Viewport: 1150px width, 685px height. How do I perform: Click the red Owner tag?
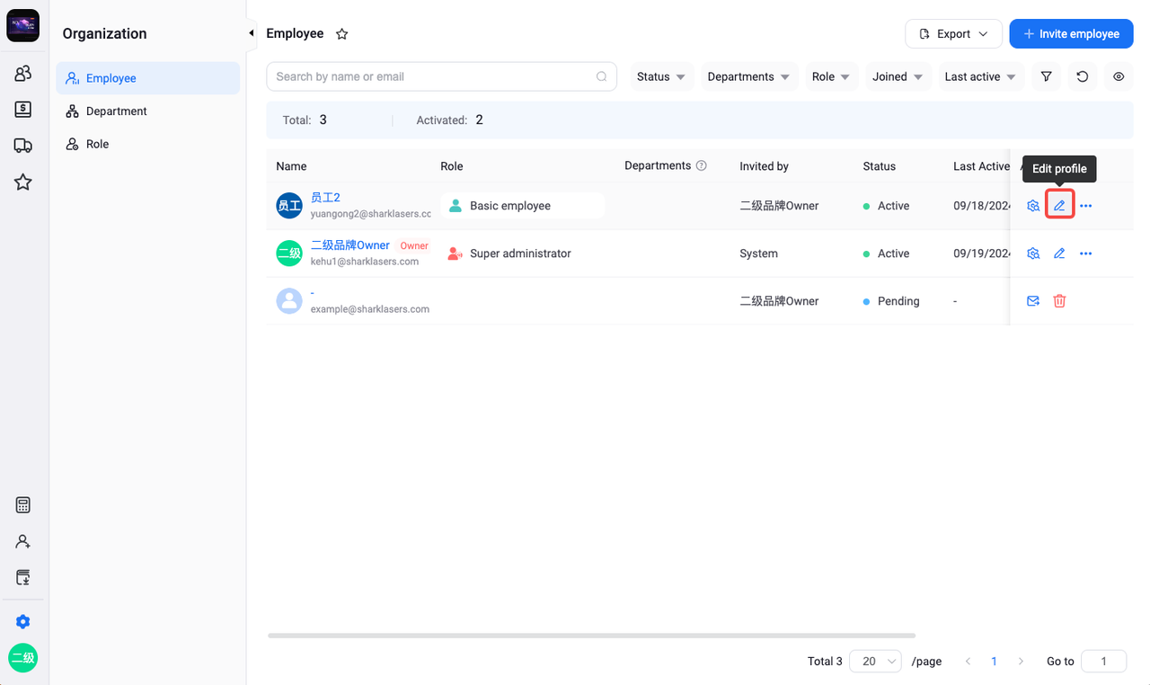(414, 245)
